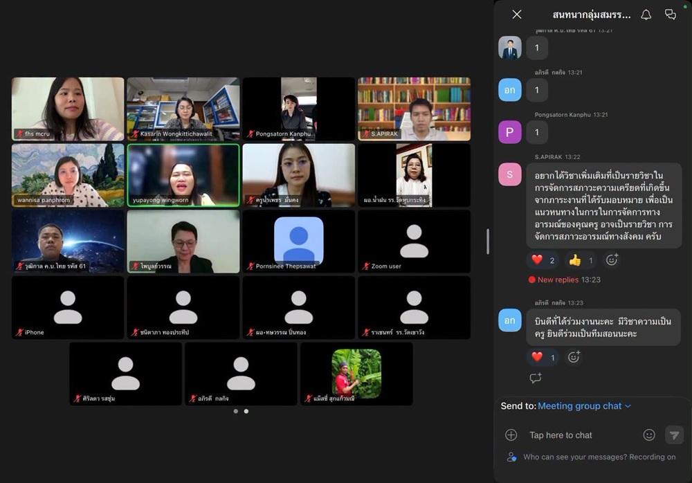Send the chat message with arrow button
Screen dimensions: 692x483
coord(674,435)
